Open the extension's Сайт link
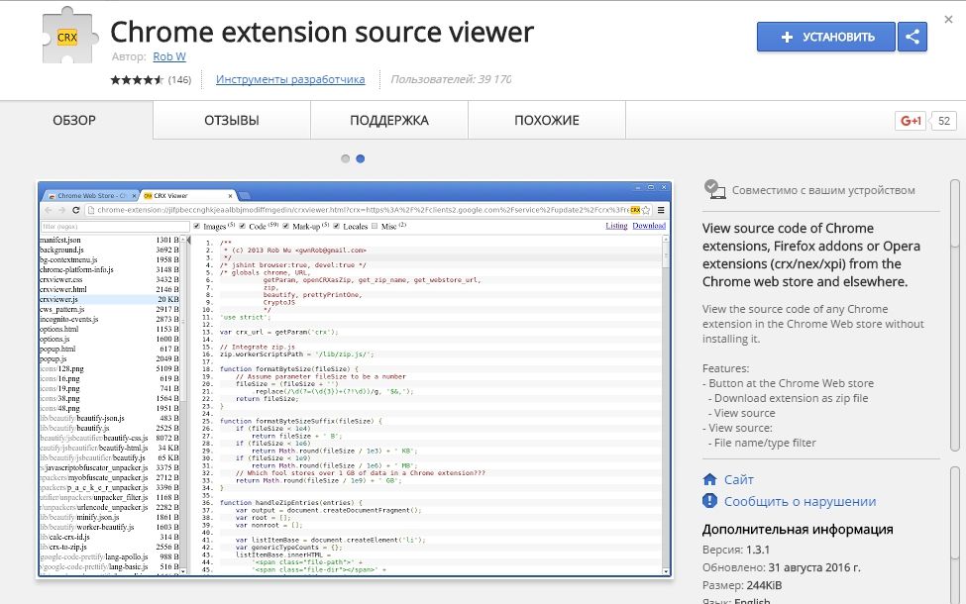 pyautogui.click(x=739, y=479)
